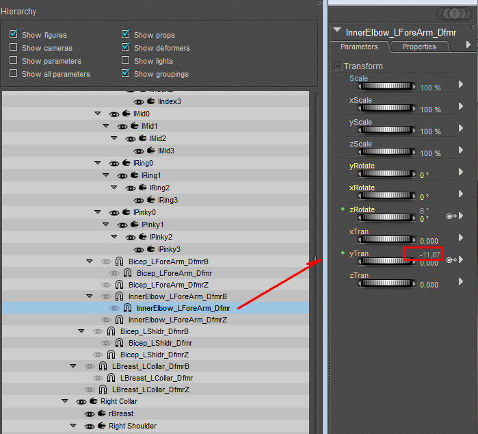The width and height of the screenshot is (478, 434).
Task: Click the body part icon of lRing3
Action: 151,200
